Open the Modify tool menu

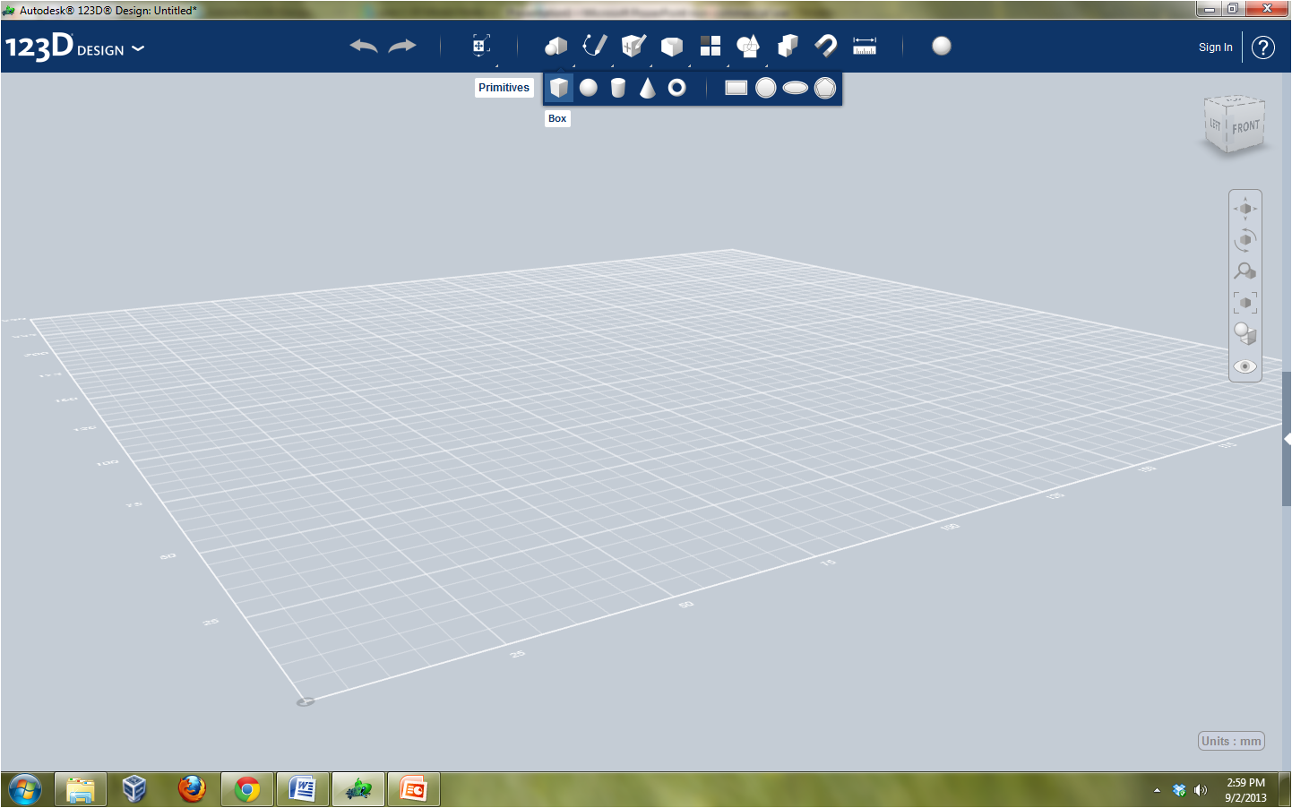click(672, 47)
